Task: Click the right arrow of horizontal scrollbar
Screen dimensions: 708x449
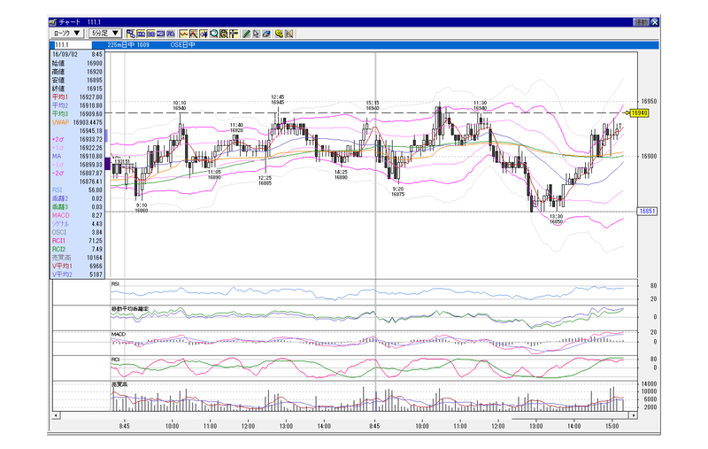Action: point(634,415)
